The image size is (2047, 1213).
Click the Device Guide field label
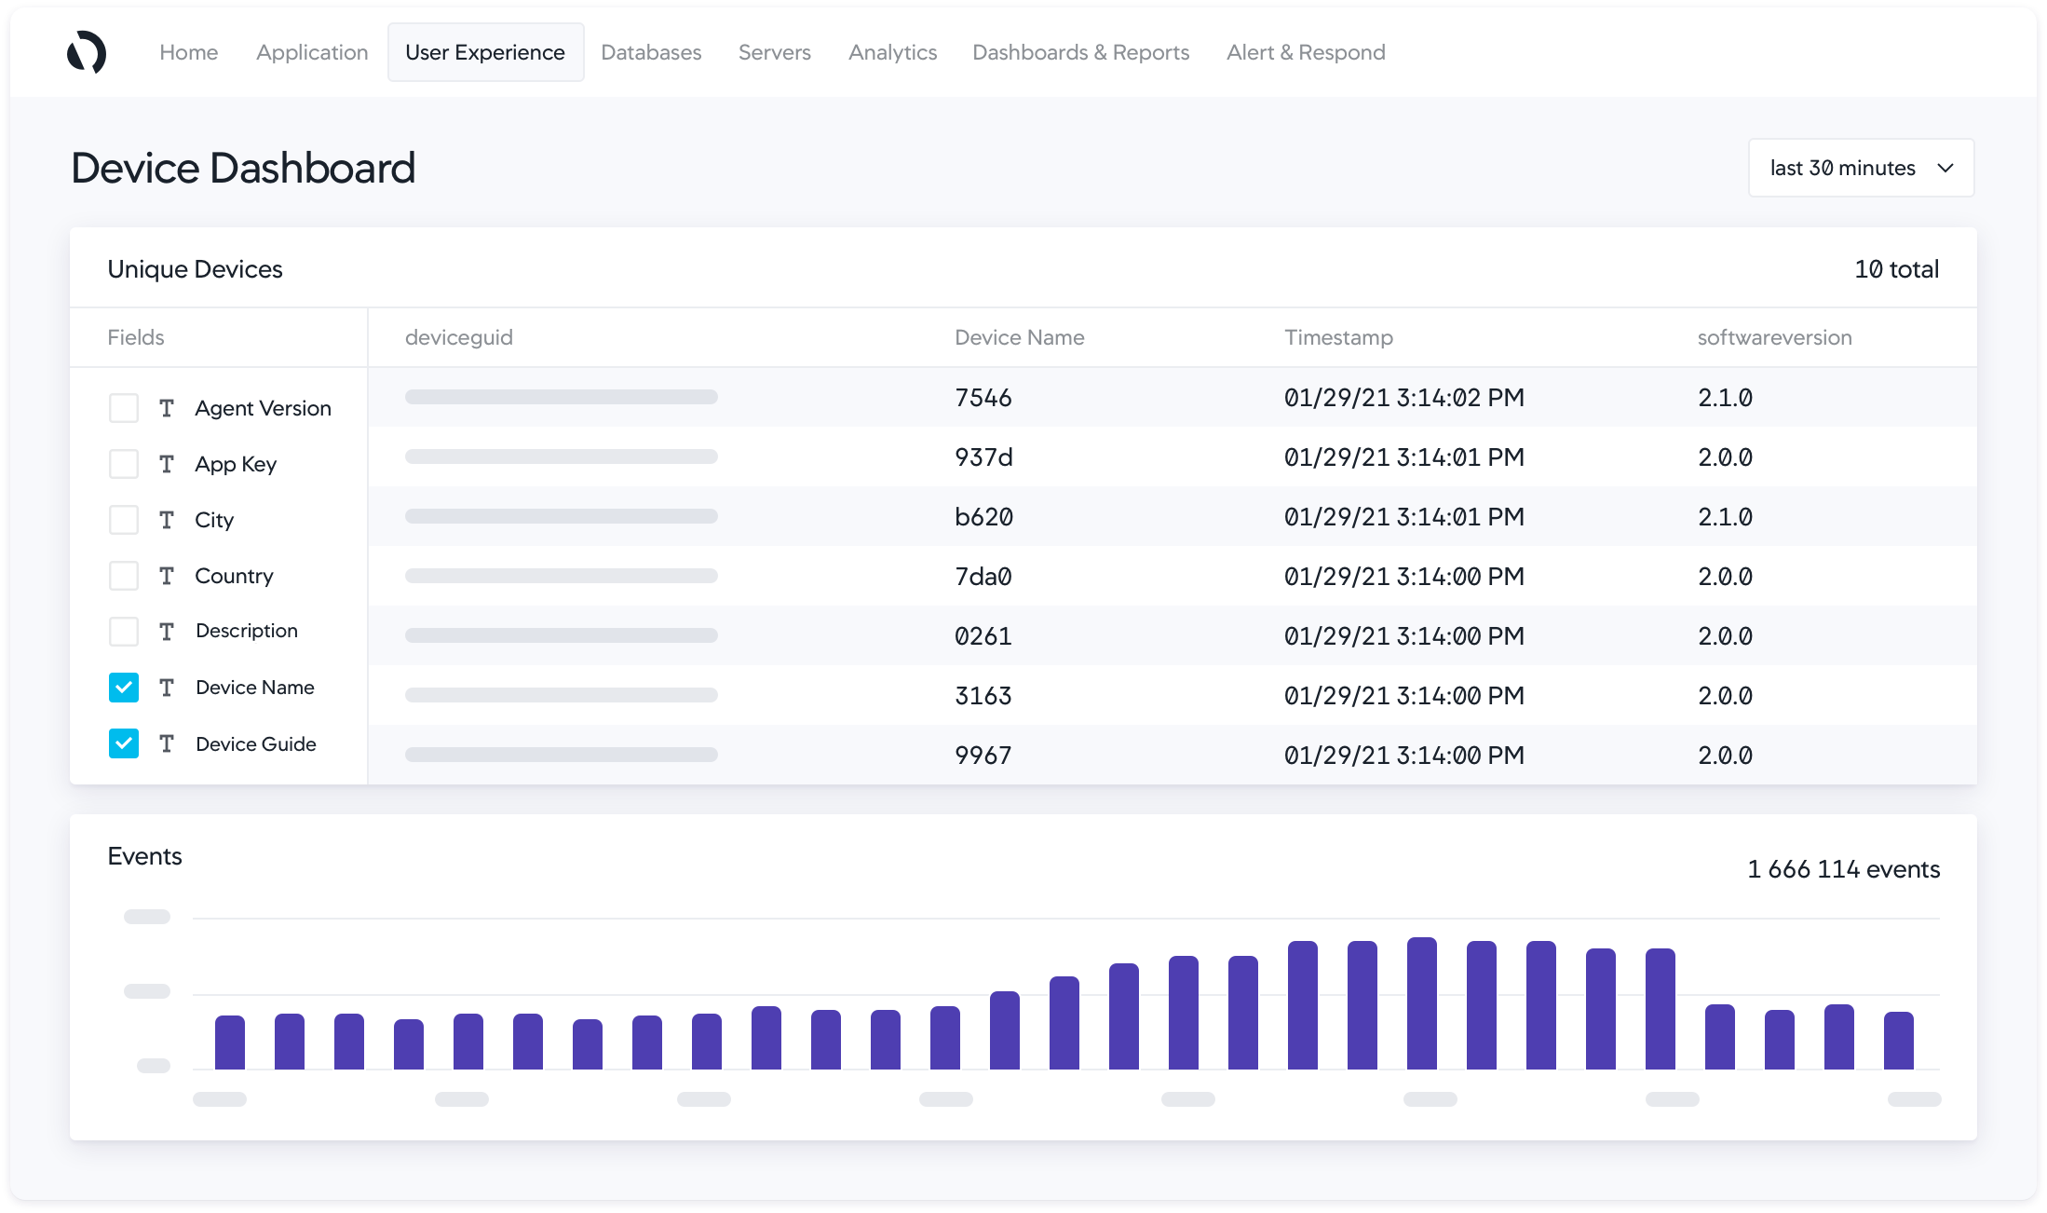256,743
